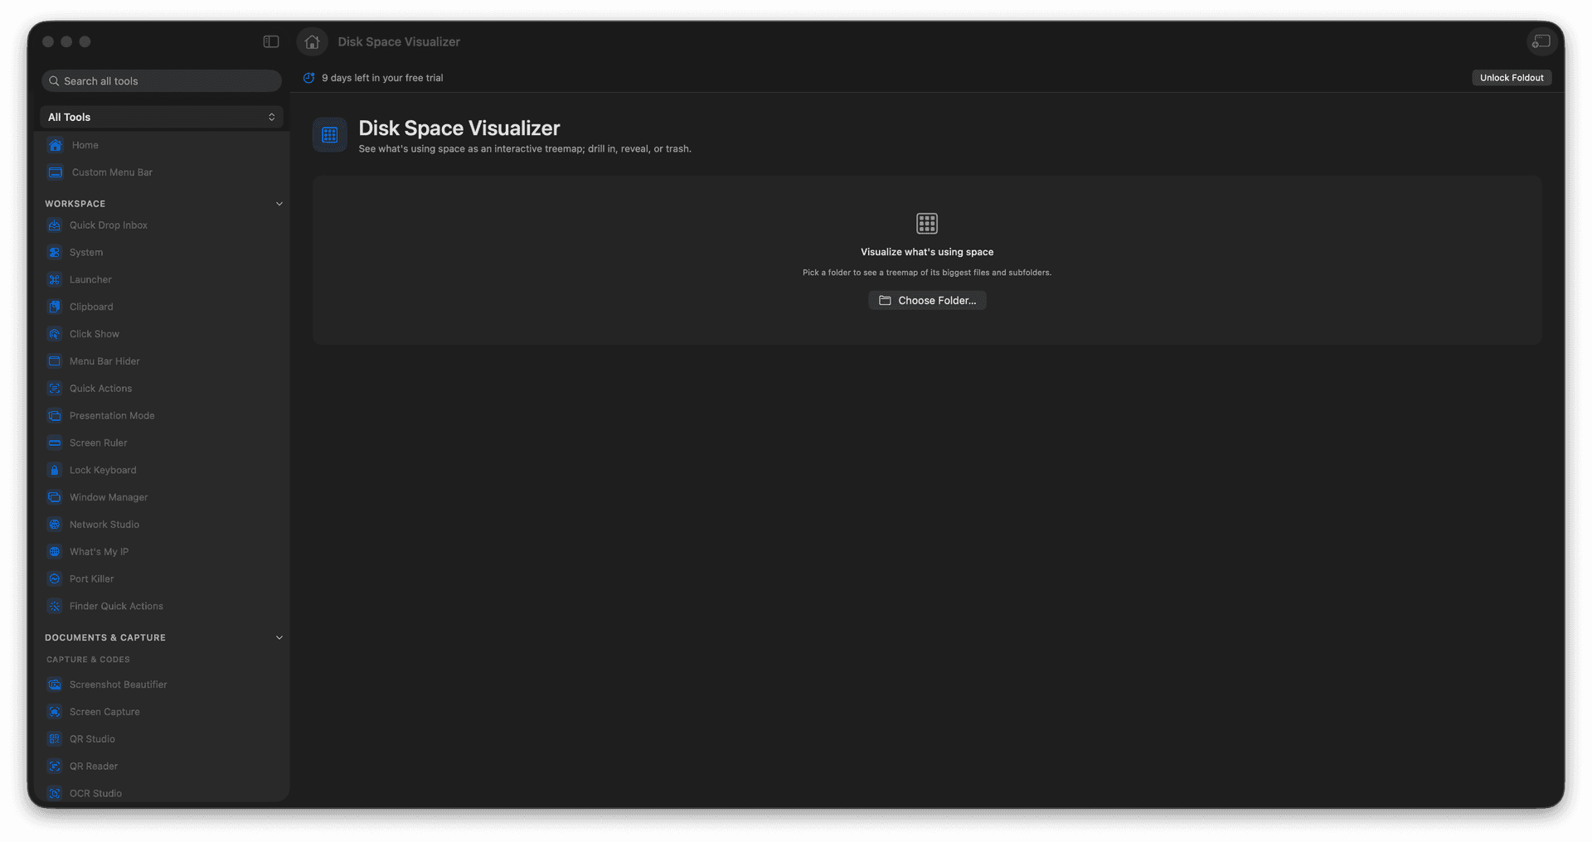Click the QR Reader label

pos(94,767)
